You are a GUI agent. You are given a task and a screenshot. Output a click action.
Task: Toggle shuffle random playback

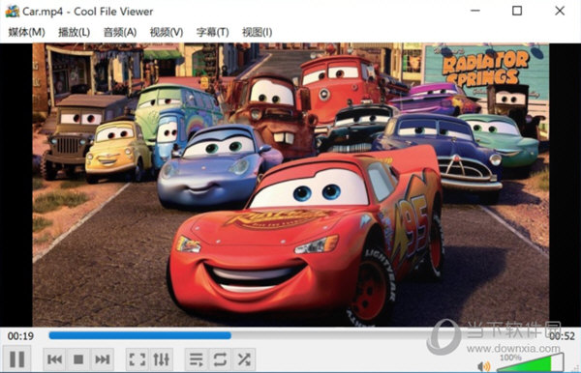click(x=244, y=359)
